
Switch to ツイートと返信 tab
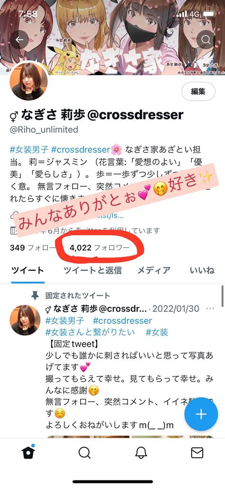pyautogui.click(x=93, y=270)
